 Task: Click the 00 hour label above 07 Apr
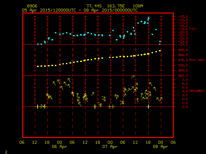tap(110, 142)
